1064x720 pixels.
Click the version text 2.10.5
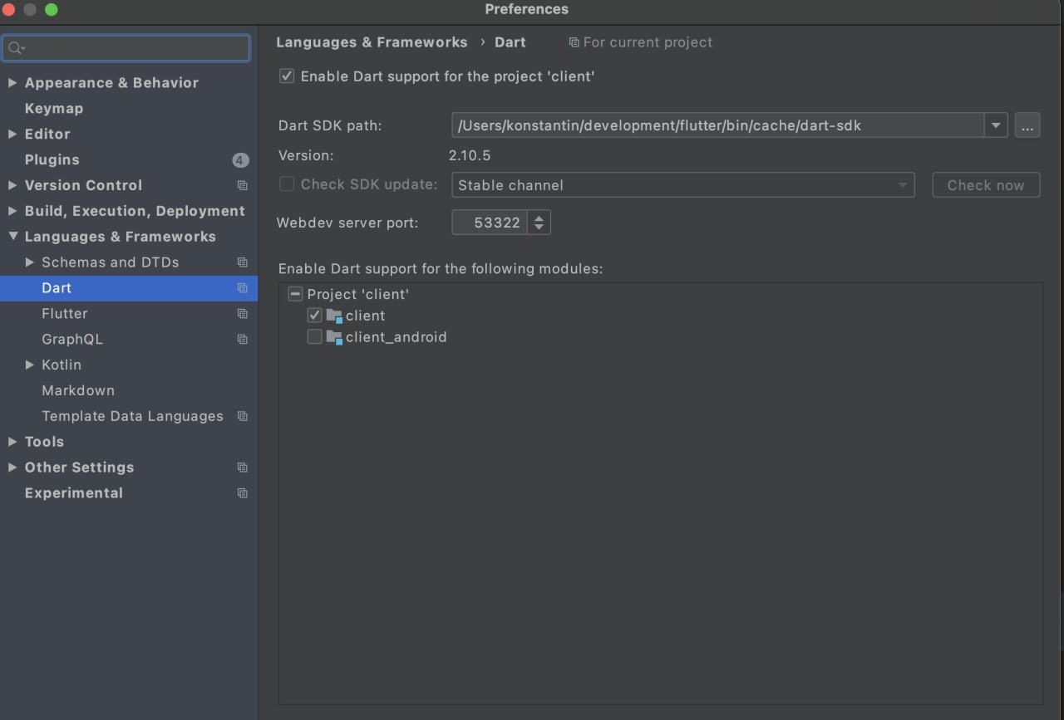pyautogui.click(x=470, y=155)
